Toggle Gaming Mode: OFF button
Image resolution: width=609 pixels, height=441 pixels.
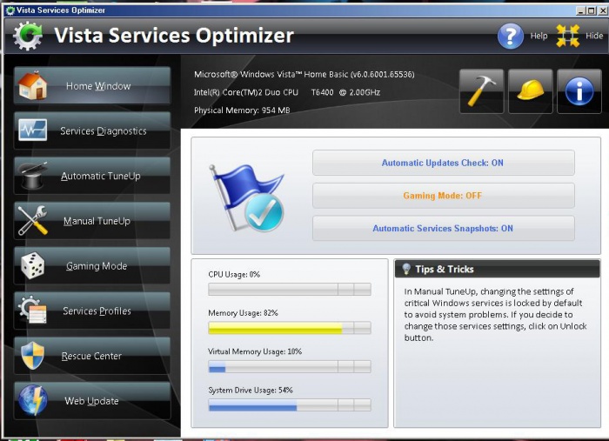click(x=443, y=195)
